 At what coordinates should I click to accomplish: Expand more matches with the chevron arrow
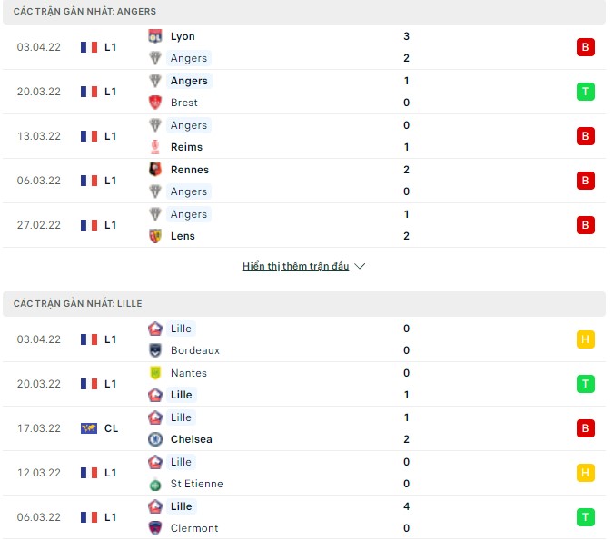point(360,267)
